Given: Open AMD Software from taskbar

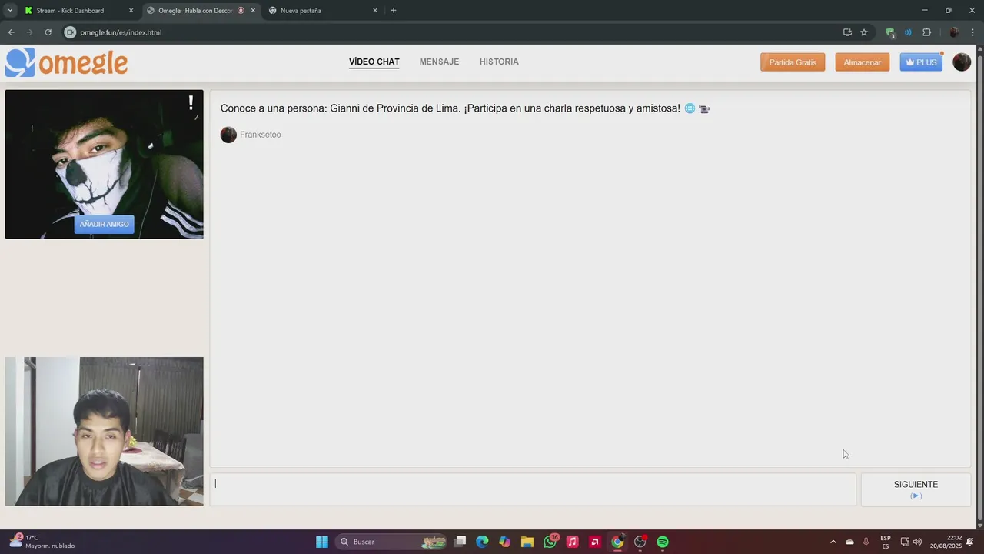Looking at the screenshot, I should click(x=594, y=542).
